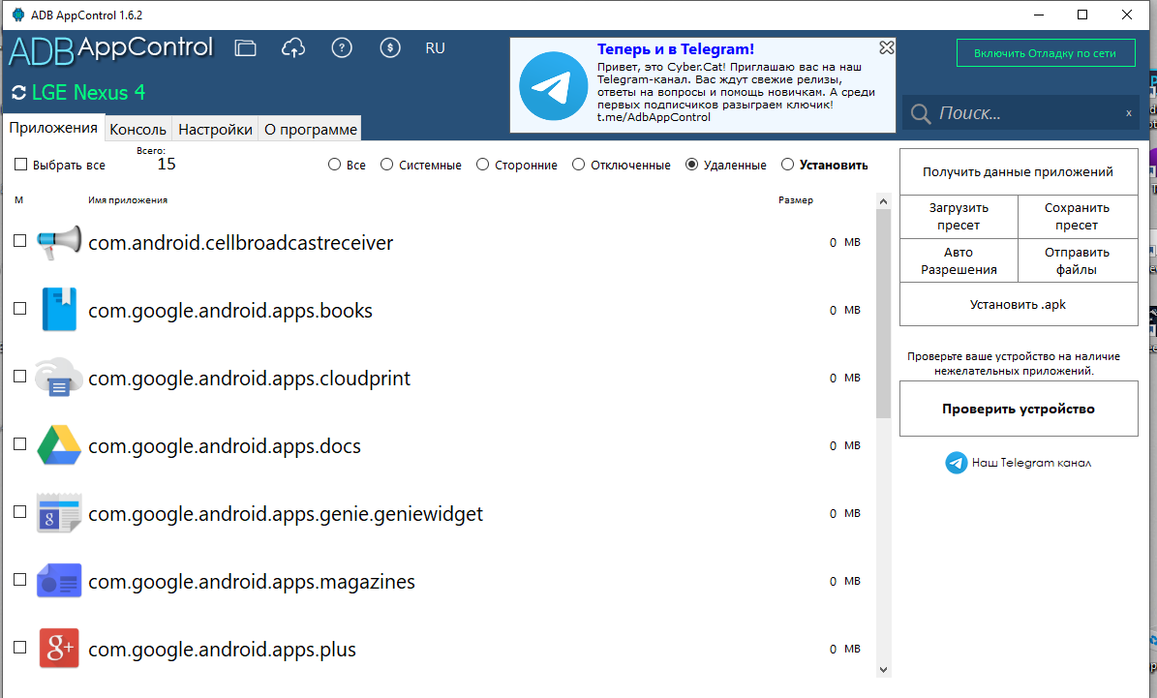Select com.google.android.apps.plus package name

222,650
